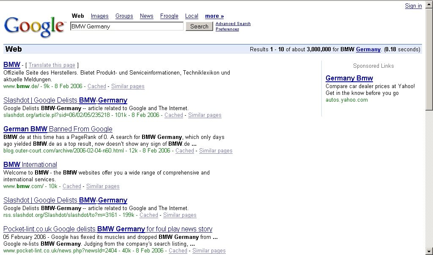Click Sign in link
Viewport: 433px width, 255px height.
tap(414, 6)
